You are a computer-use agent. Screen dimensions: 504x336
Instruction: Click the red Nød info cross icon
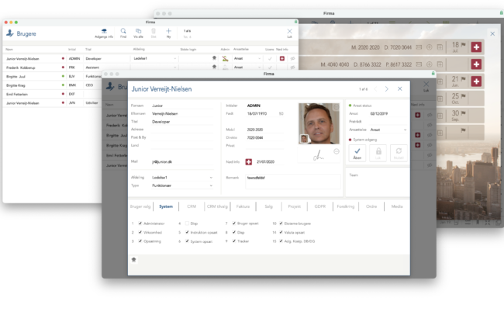coord(249,161)
